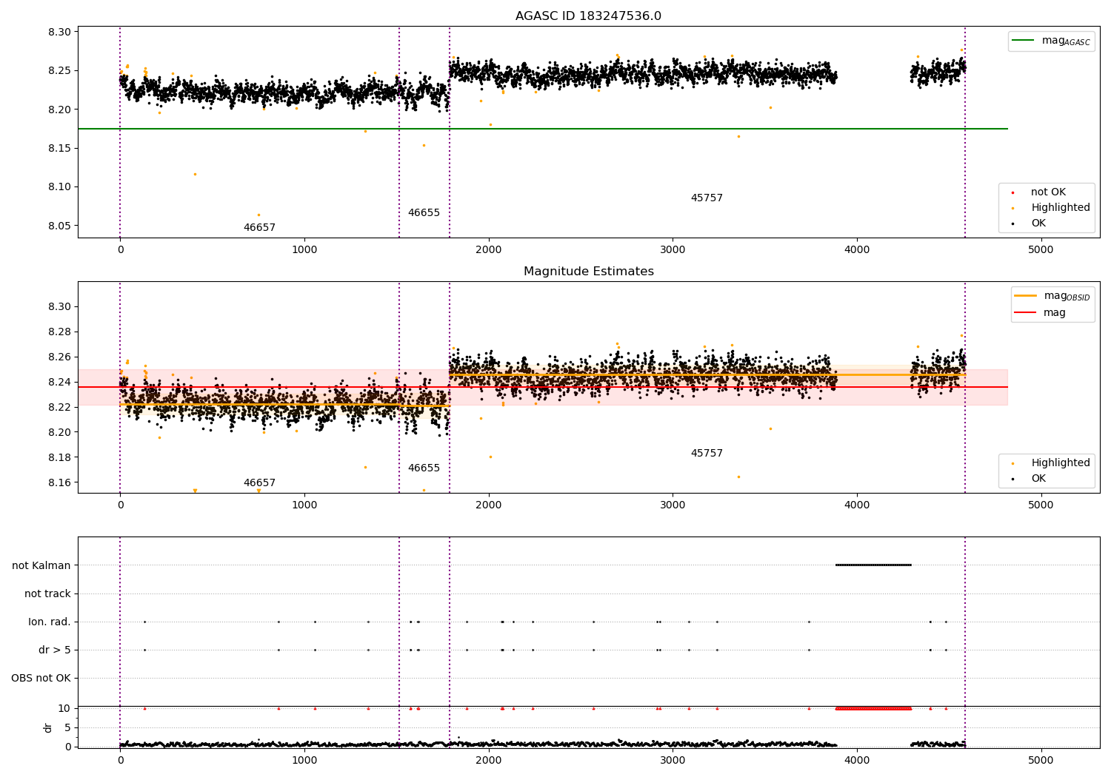Click the 8.05 tick on top plot y-axis

tap(60, 226)
